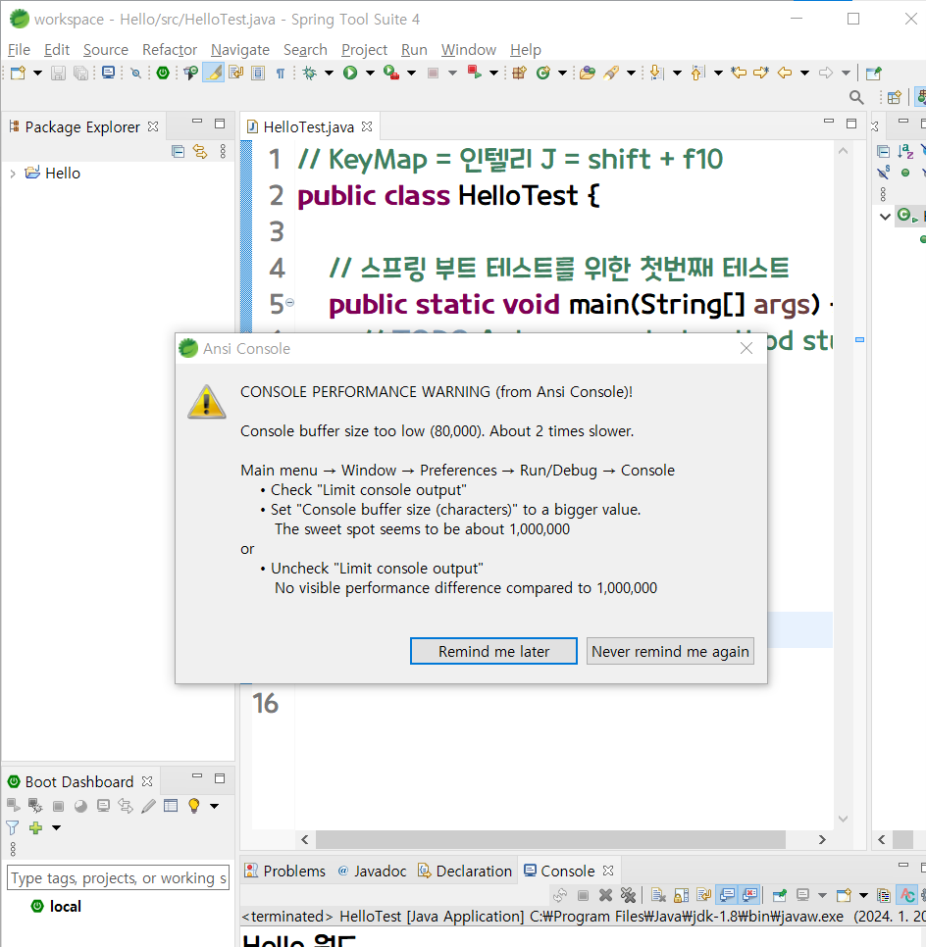Minimize the Package Explorer panel
The image size is (926, 947).
197,122
